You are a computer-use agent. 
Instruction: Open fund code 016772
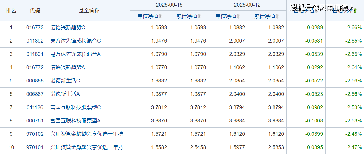click(x=35, y=67)
